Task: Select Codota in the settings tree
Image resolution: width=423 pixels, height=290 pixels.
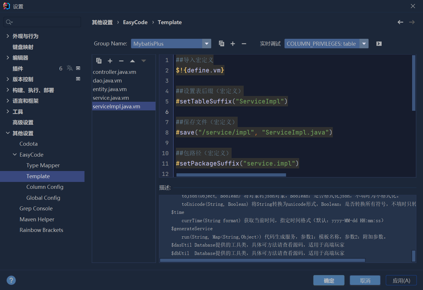Action: (28, 144)
